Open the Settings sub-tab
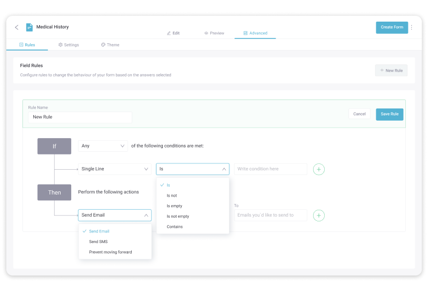This screenshot has height=292, width=428. tap(69, 45)
